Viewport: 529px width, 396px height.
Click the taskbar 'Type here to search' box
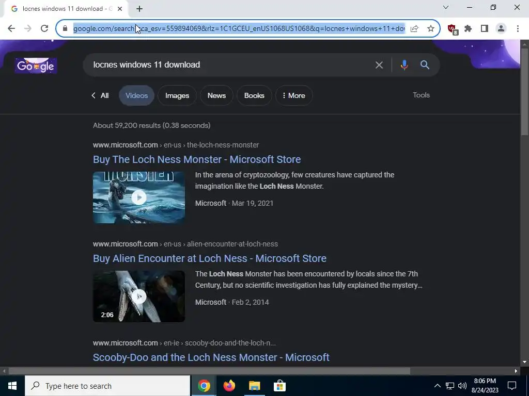click(x=107, y=386)
